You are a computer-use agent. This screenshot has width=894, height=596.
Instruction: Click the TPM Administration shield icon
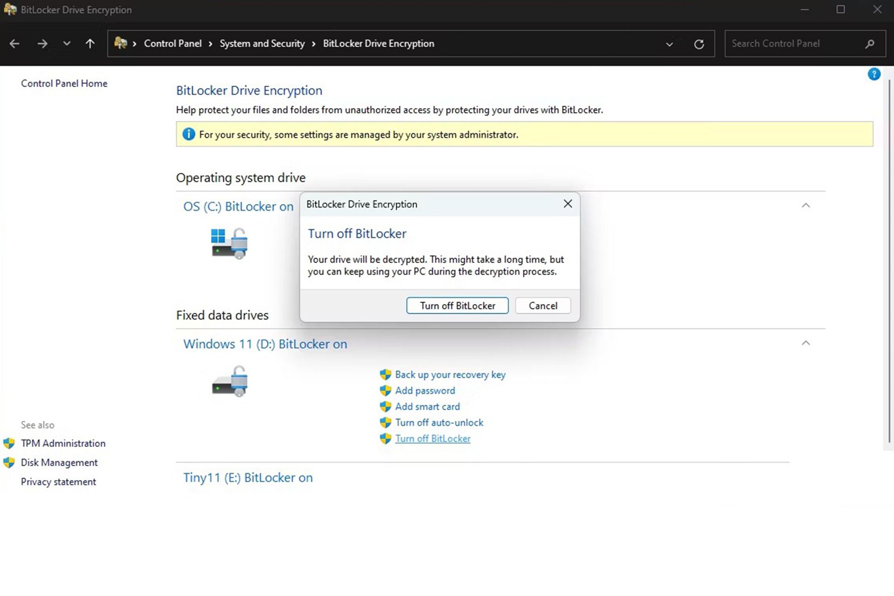9,443
